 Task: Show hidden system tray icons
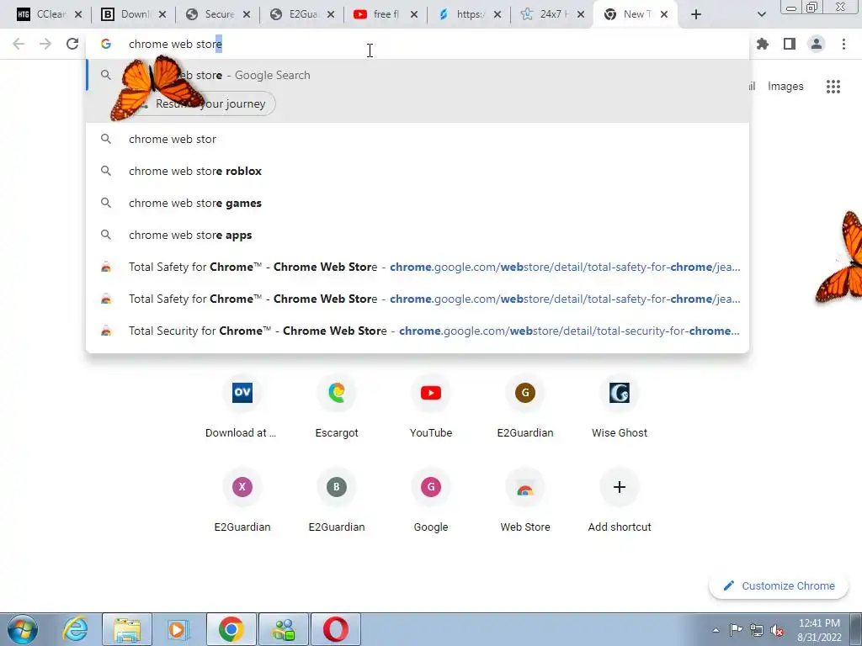tap(716, 630)
